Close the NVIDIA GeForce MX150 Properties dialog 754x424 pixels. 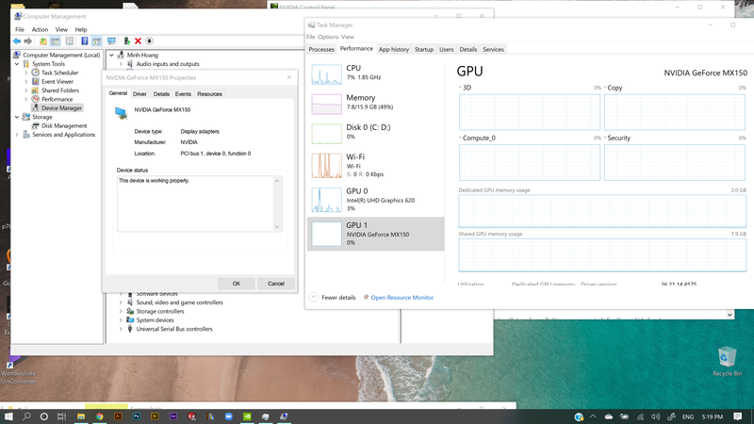[x=289, y=77]
